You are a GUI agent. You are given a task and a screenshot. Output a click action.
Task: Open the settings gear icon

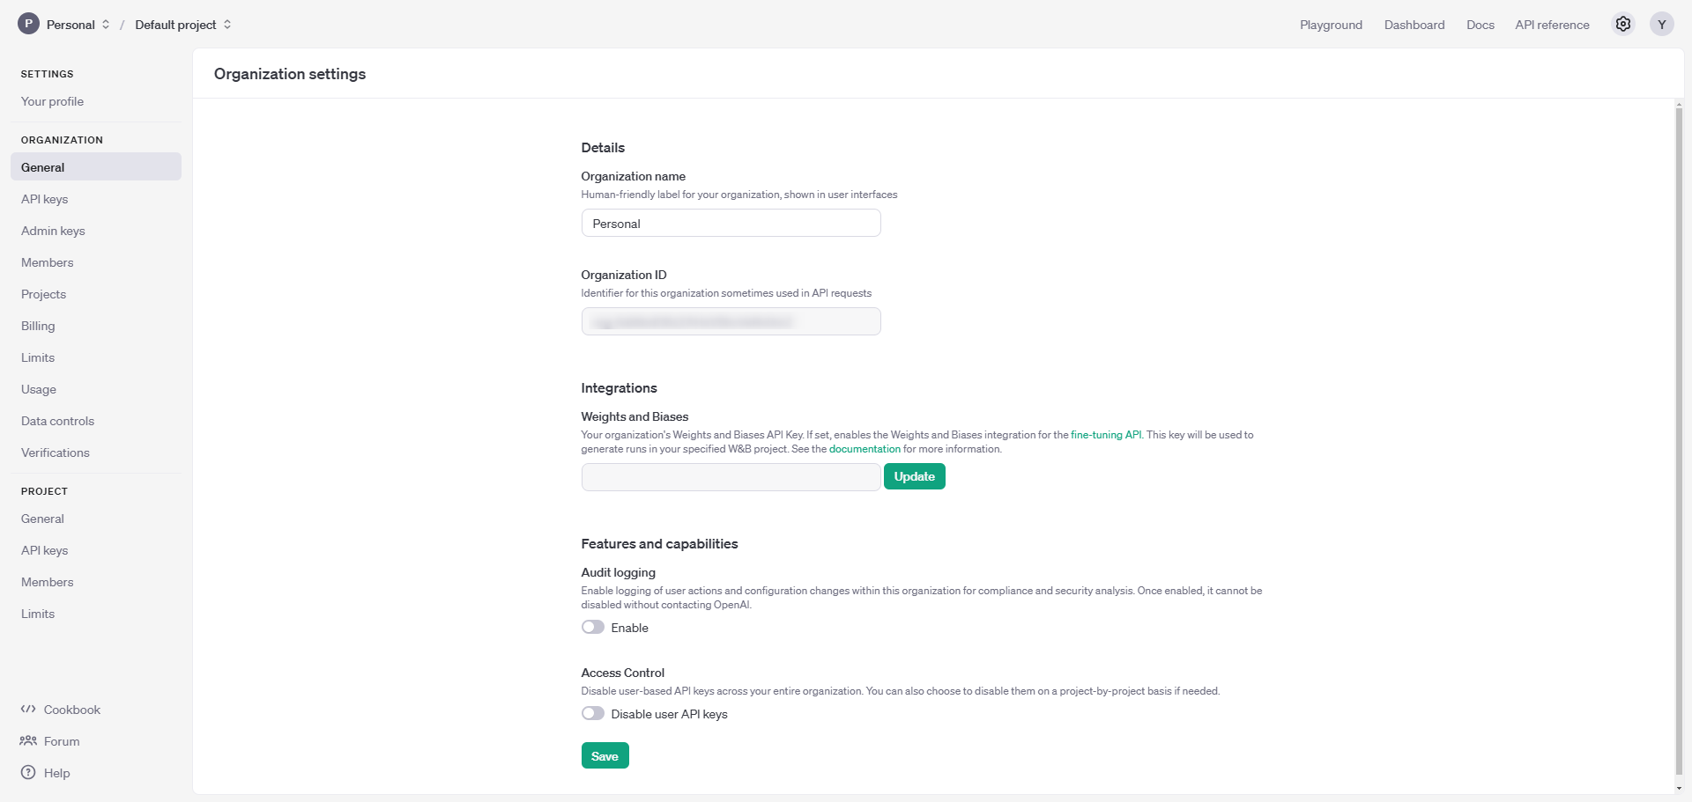tap(1623, 25)
